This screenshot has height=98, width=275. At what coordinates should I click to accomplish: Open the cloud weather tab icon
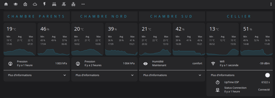point(35,4)
